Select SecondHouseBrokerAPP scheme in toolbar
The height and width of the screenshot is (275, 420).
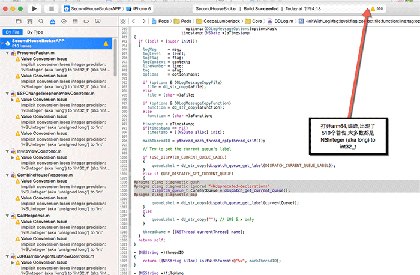94,9
